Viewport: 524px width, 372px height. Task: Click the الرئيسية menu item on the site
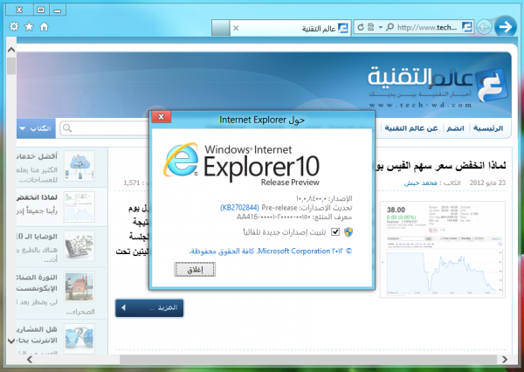pyautogui.click(x=488, y=128)
